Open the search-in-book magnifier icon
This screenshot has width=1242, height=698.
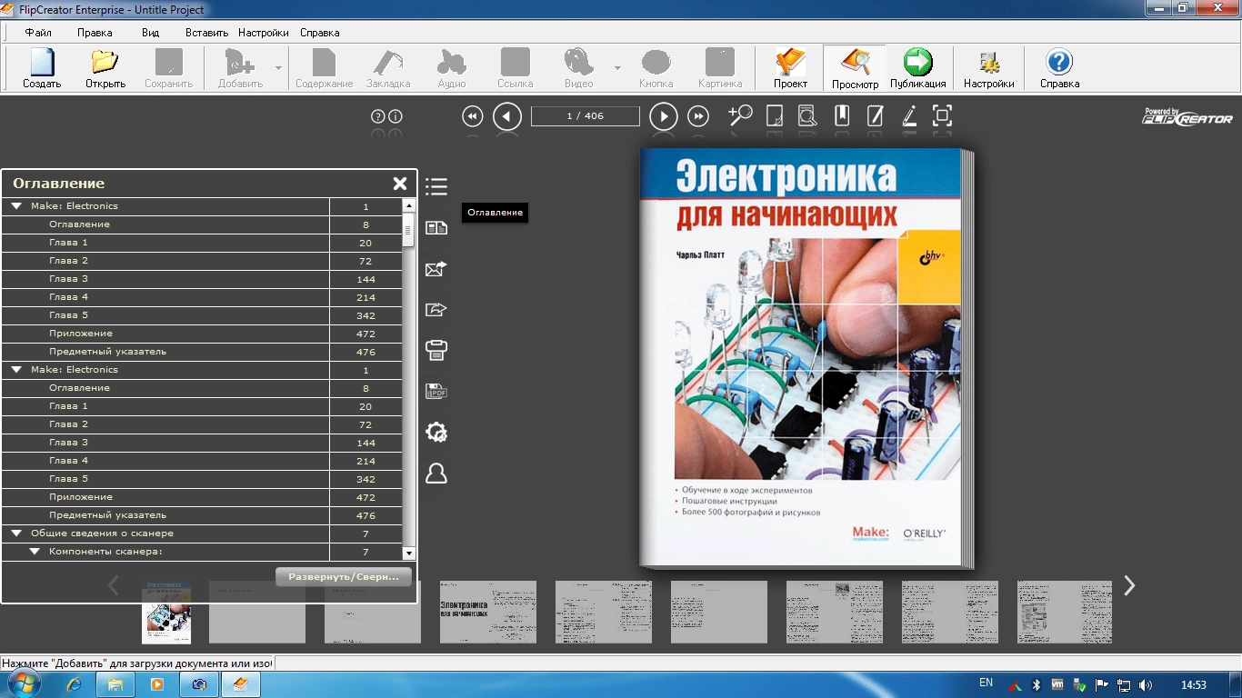(x=807, y=115)
